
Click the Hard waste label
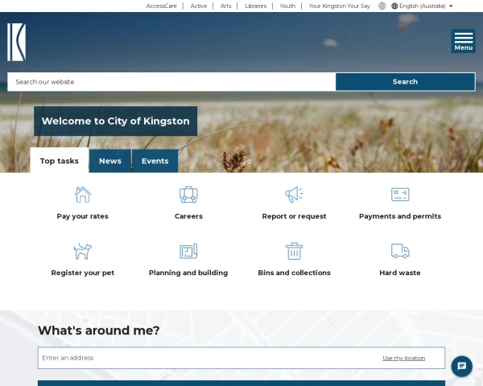(400, 273)
